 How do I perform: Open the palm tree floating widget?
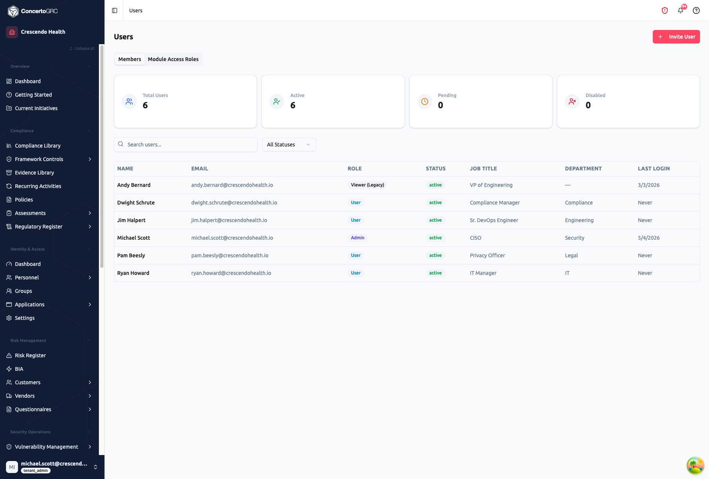pos(696,466)
